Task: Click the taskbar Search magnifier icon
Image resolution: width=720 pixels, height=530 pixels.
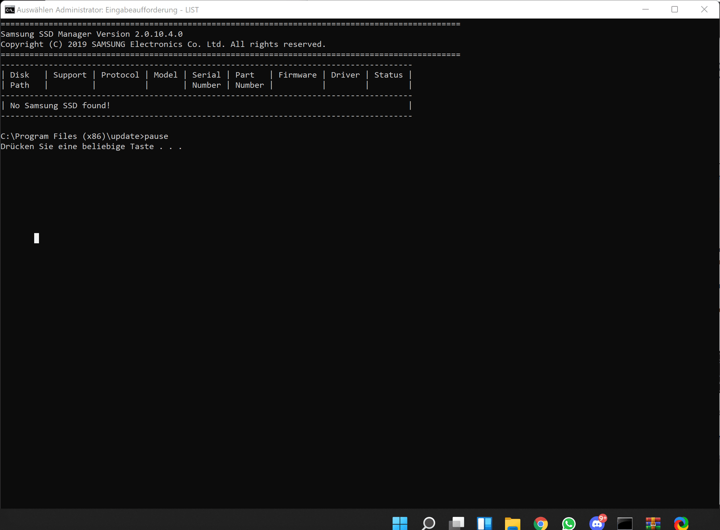Action: (428, 523)
